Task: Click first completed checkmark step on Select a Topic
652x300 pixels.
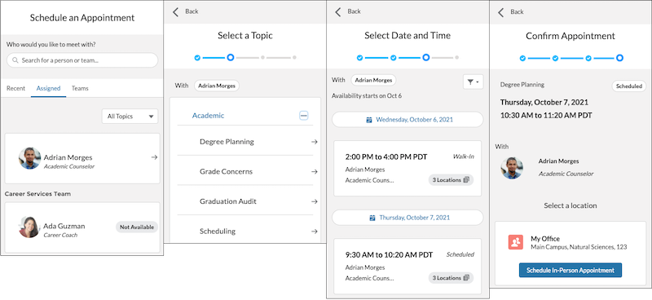Action: click(x=197, y=58)
